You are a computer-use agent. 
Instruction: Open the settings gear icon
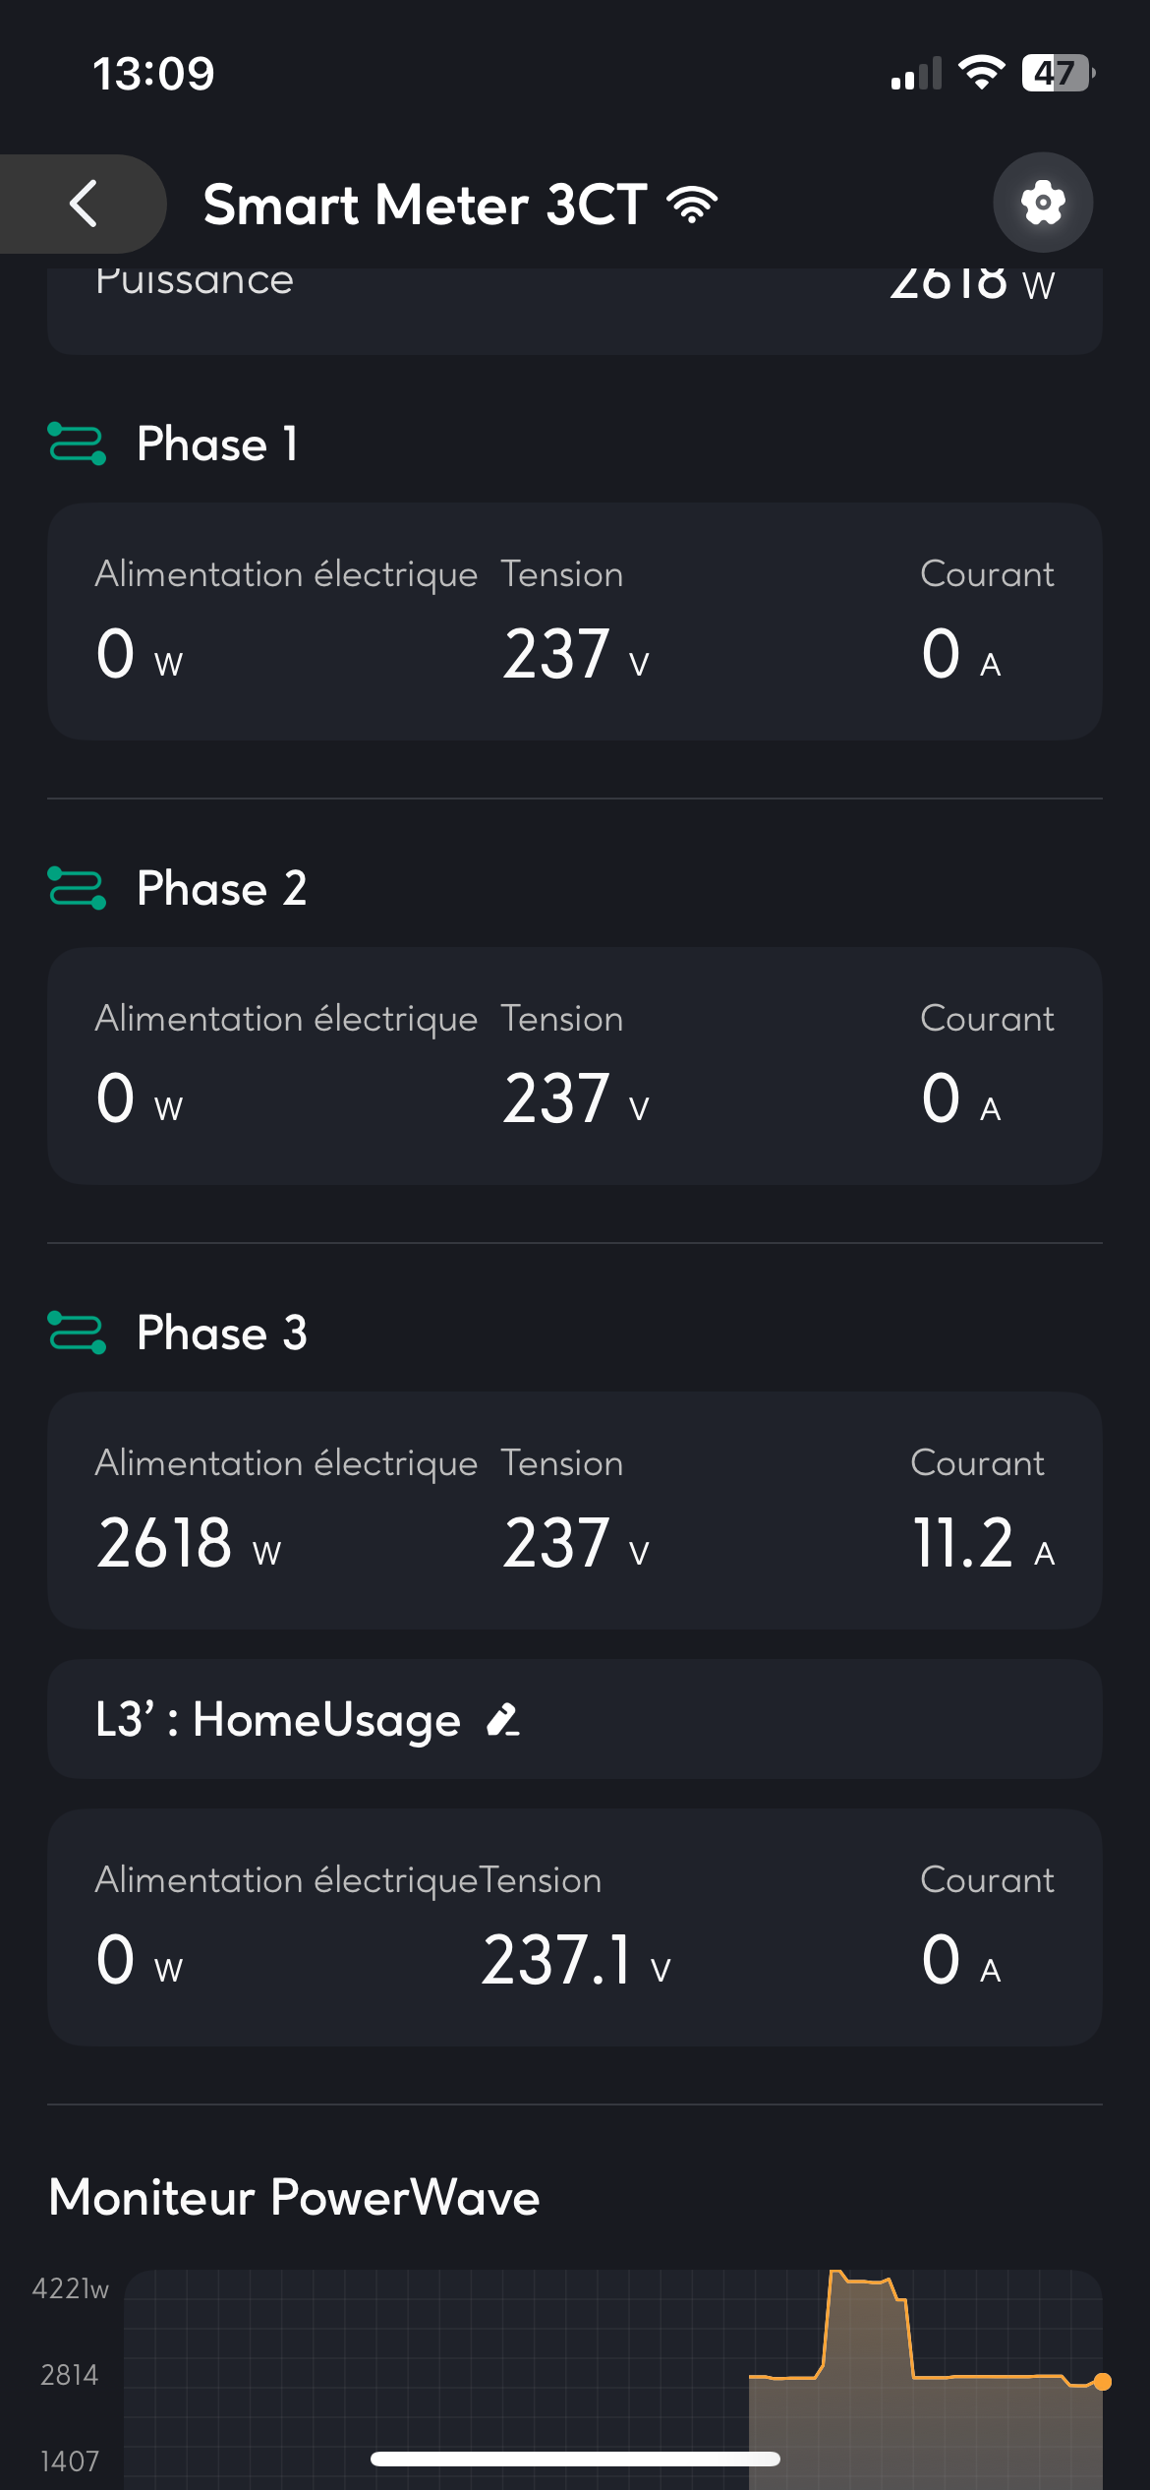coord(1043,203)
